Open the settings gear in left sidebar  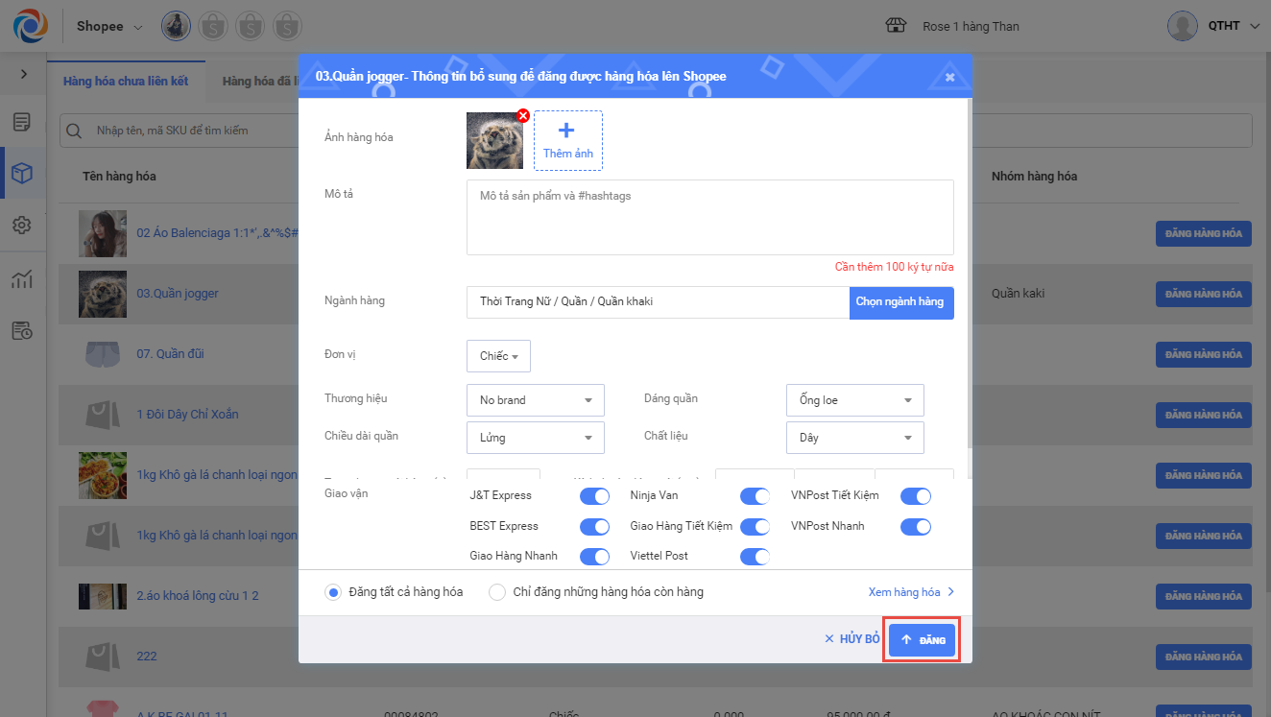tap(22, 226)
